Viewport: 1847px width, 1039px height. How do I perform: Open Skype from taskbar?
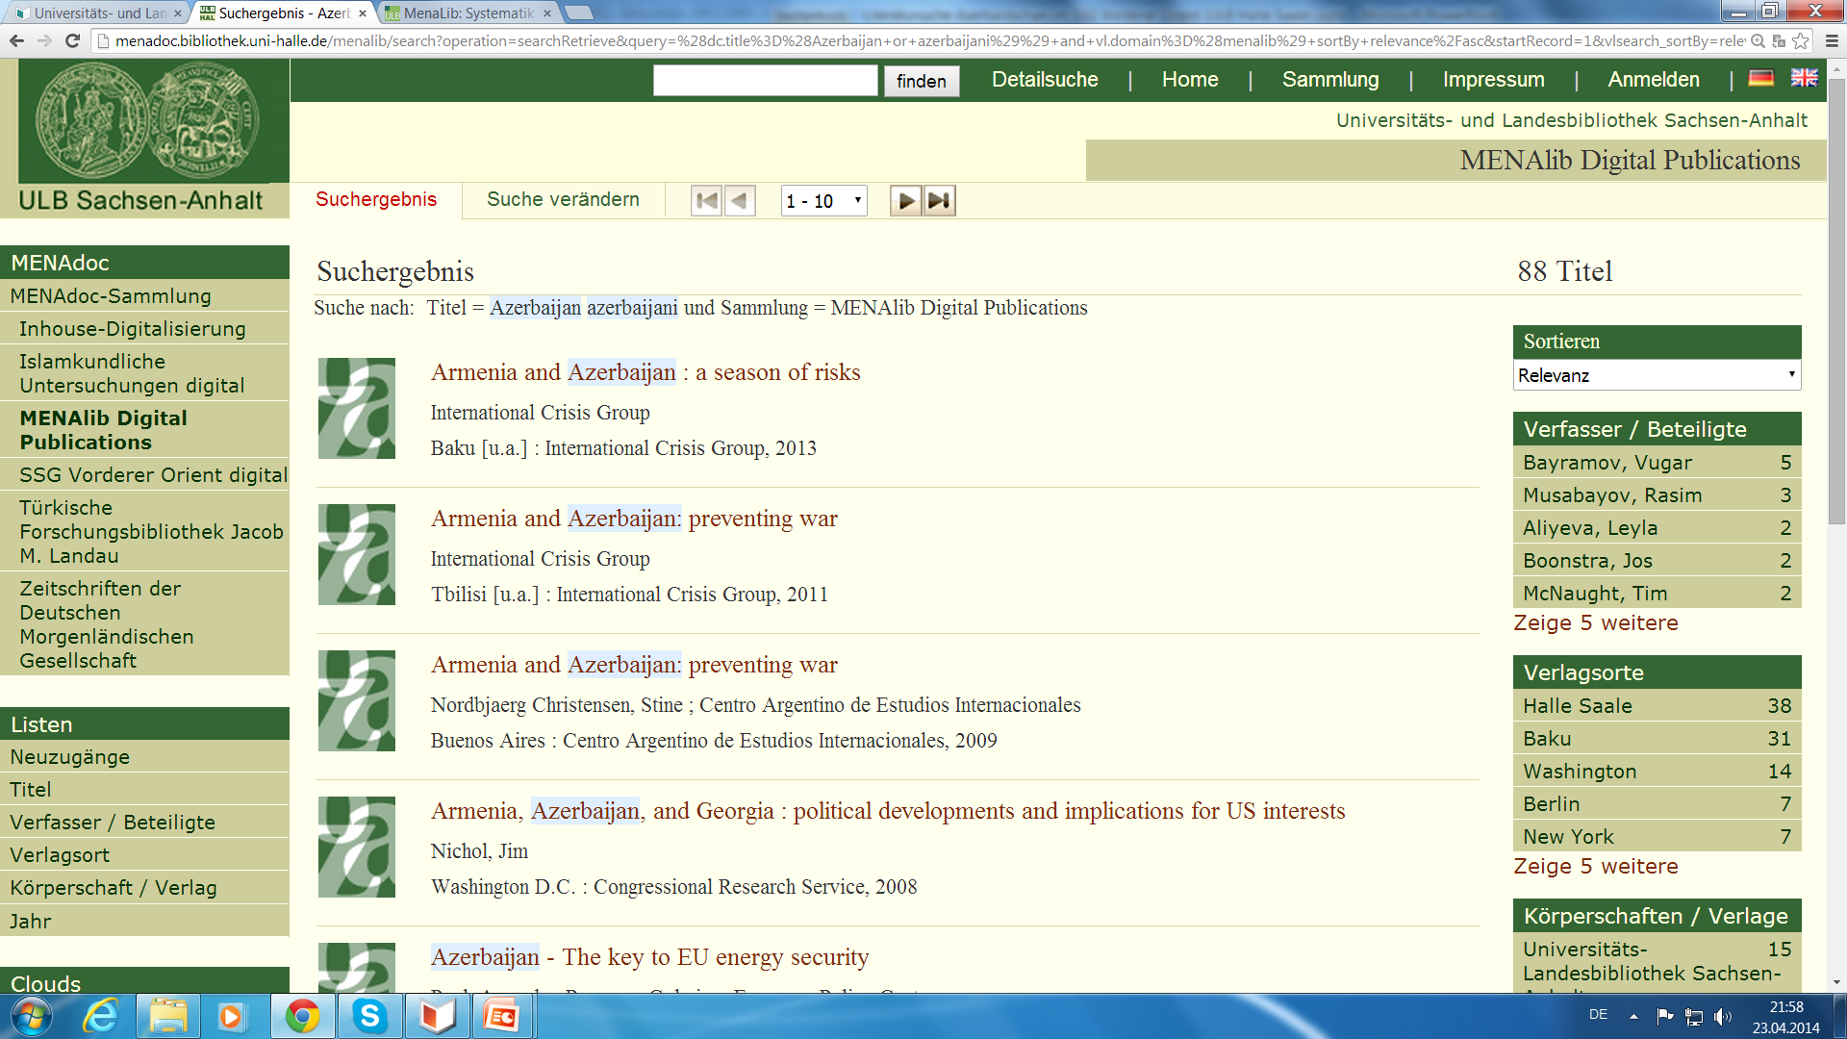coord(369,1016)
